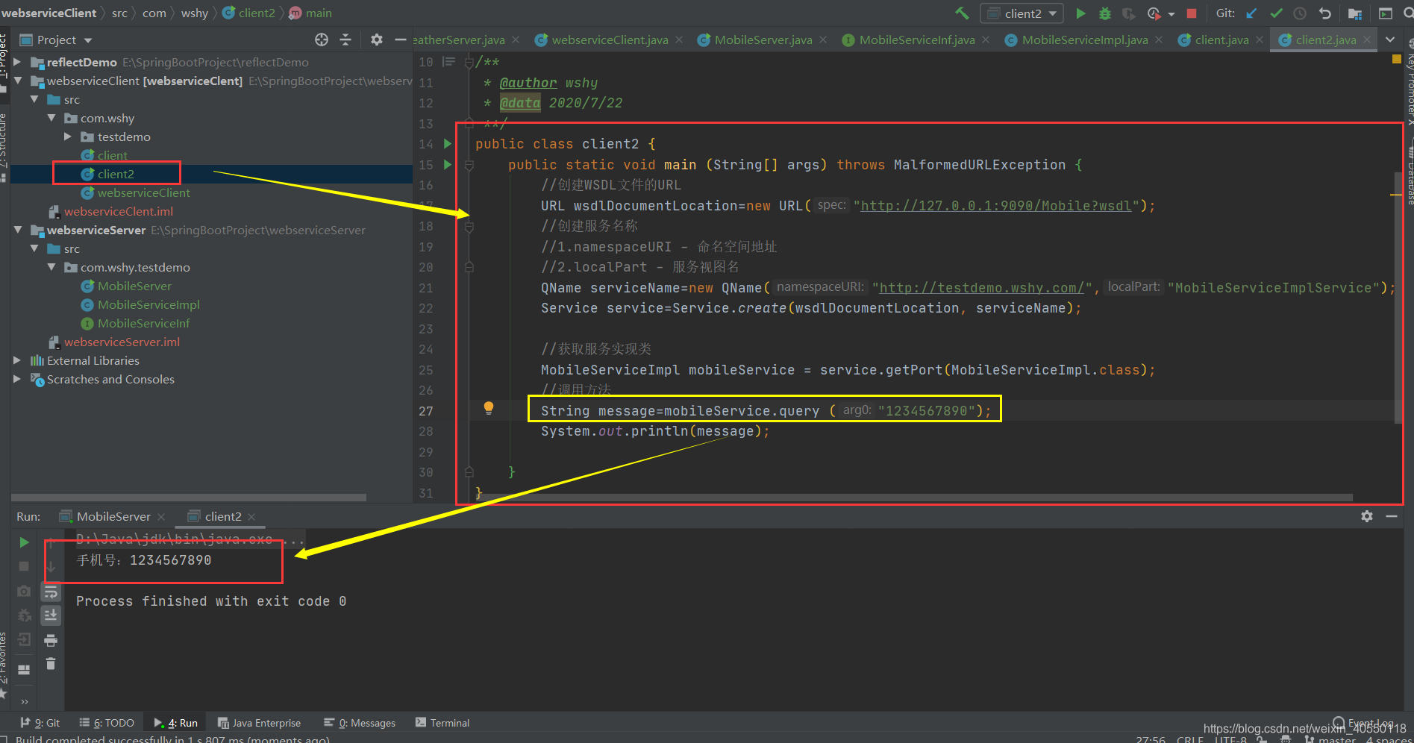Image resolution: width=1414 pixels, height=743 pixels.
Task: Open the Terminal tool window
Action: pos(442,723)
